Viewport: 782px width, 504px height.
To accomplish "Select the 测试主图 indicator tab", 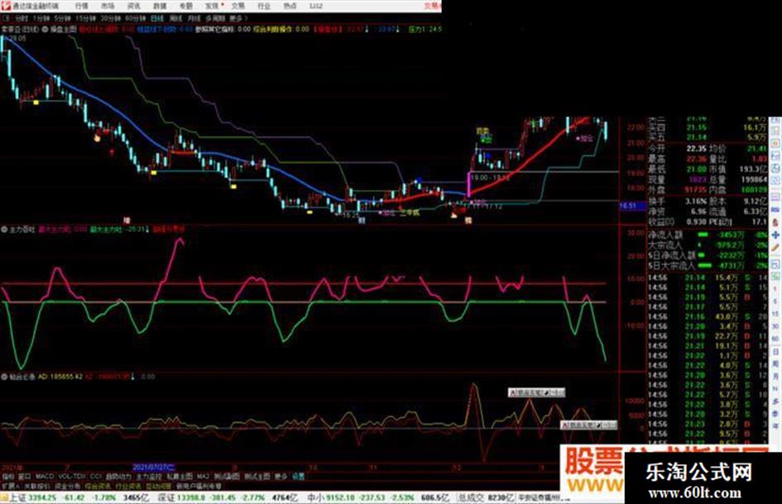I will (257, 477).
